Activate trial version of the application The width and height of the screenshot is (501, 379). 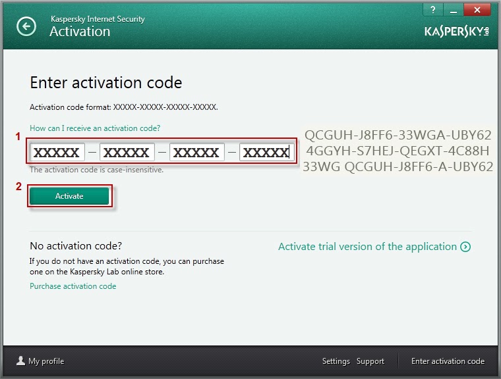pos(367,247)
